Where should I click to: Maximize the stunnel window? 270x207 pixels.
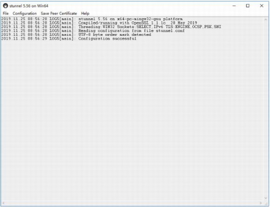coord(248,6)
